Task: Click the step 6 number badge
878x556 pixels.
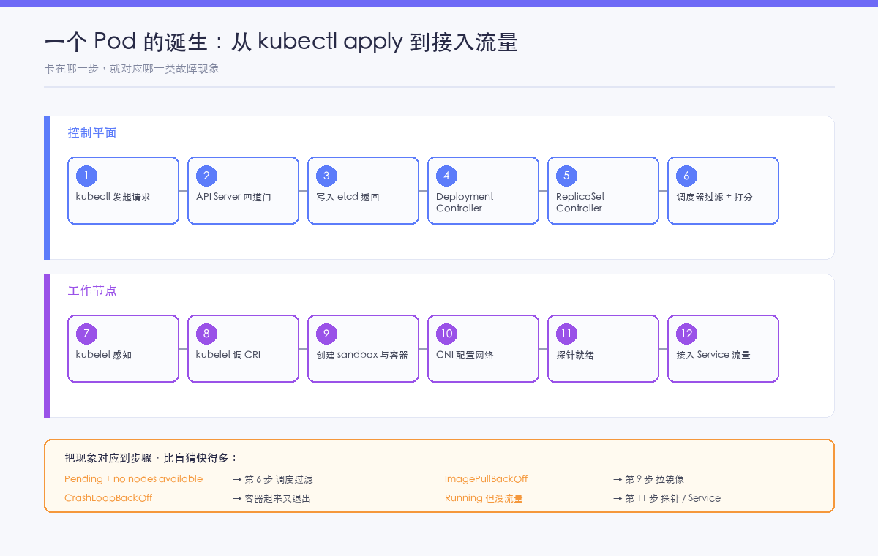Action: [x=686, y=176]
